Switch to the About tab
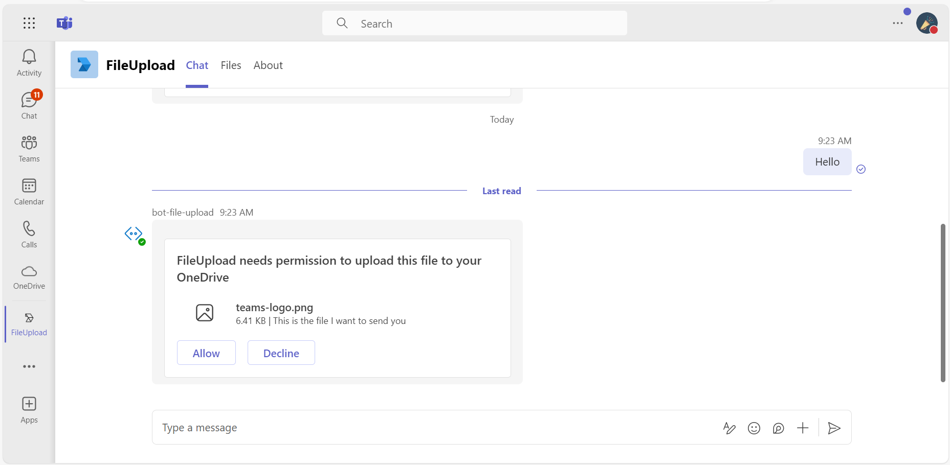950x465 pixels. click(268, 65)
